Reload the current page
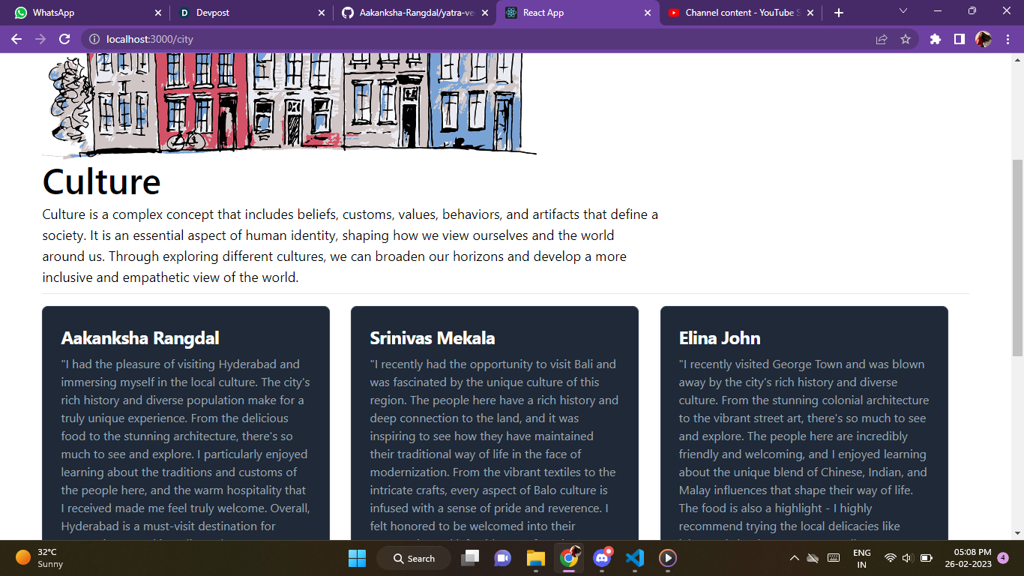 point(64,39)
